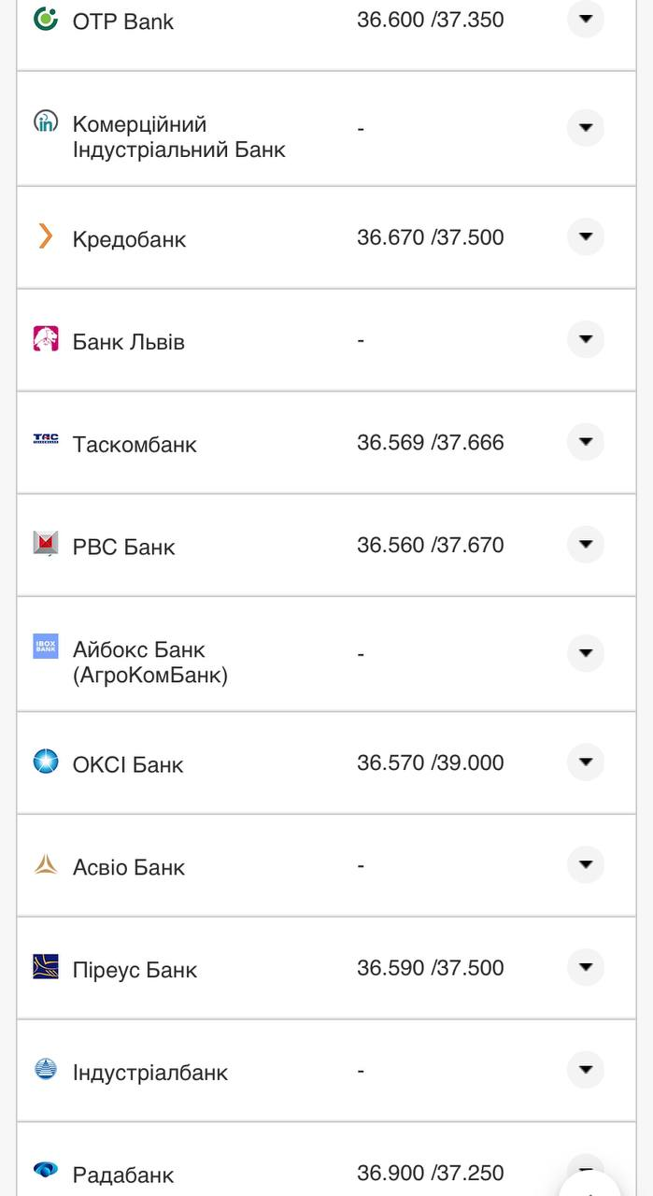
Task: Expand the ОКСІ Банк rate dropdown
Action: point(586,762)
